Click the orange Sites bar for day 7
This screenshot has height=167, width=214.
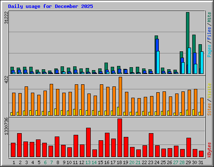pyautogui.click(x=51, y=100)
